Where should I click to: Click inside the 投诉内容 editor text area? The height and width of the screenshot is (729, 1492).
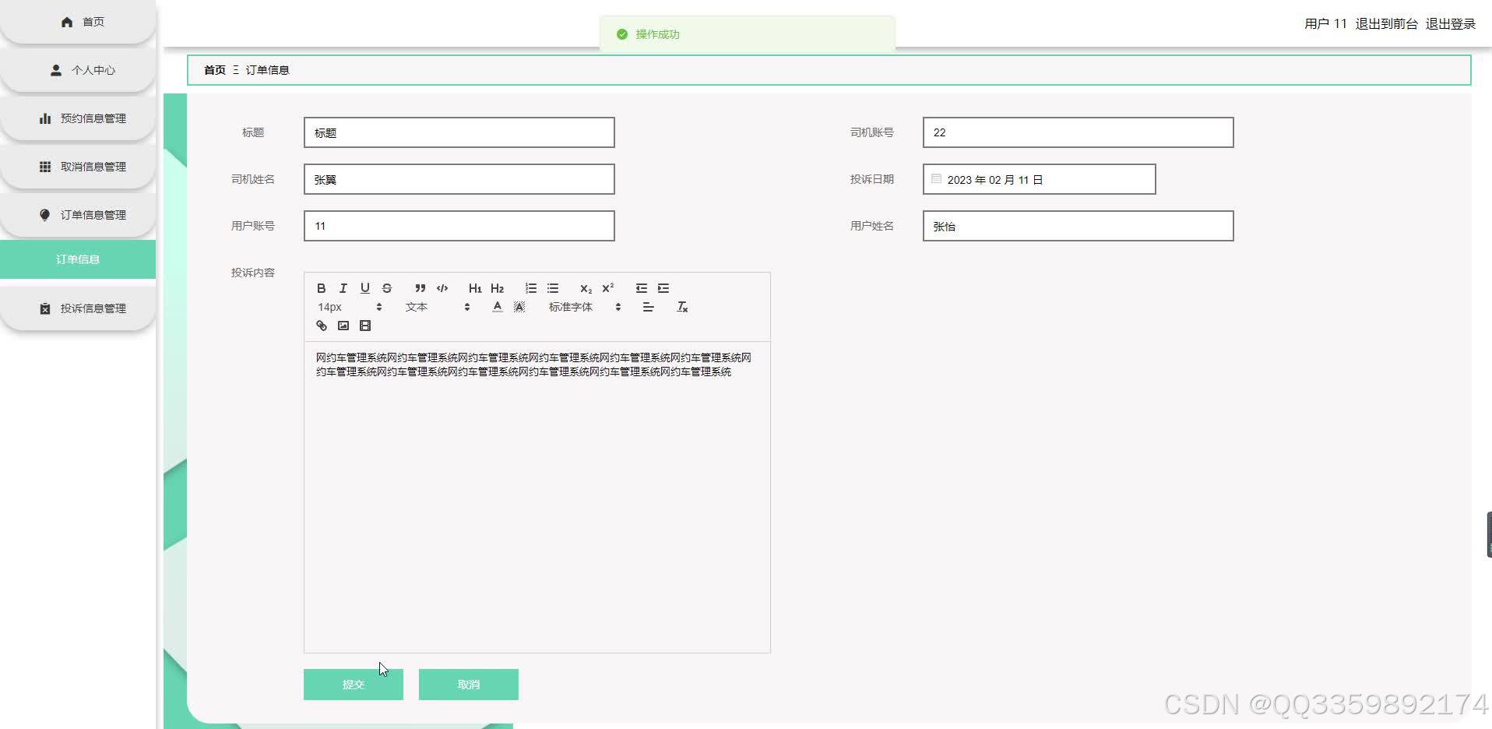537,497
